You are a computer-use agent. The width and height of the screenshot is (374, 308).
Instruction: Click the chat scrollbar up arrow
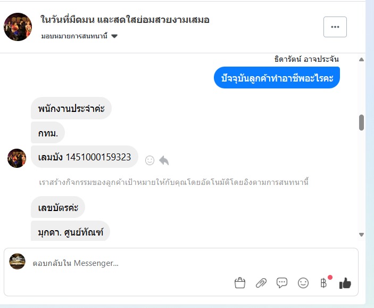(361, 59)
